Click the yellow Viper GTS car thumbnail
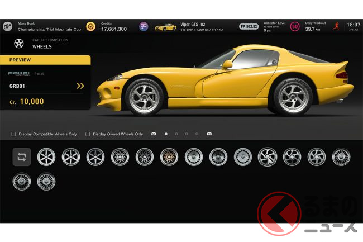363x242 pixels. tap(165, 27)
